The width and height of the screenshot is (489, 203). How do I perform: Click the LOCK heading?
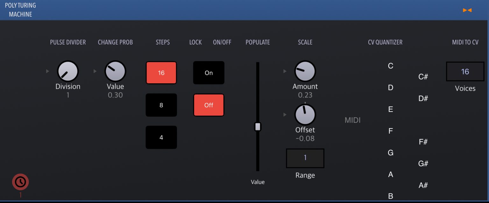pyautogui.click(x=195, y=42)
